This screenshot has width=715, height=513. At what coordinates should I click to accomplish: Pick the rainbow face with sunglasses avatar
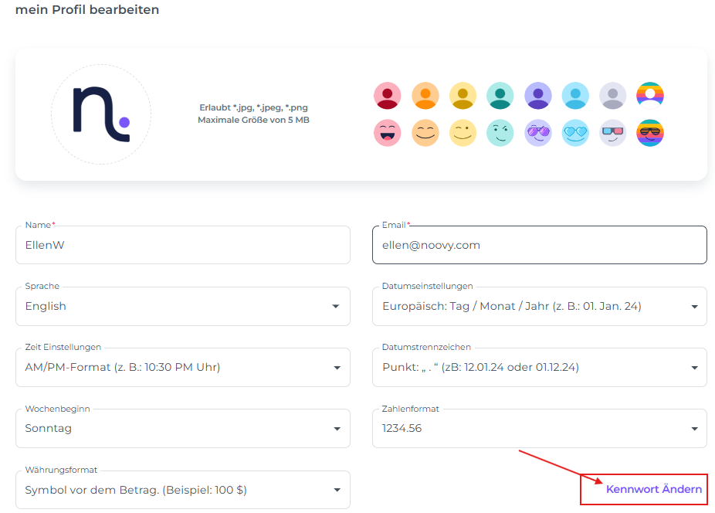click(650, 134)
